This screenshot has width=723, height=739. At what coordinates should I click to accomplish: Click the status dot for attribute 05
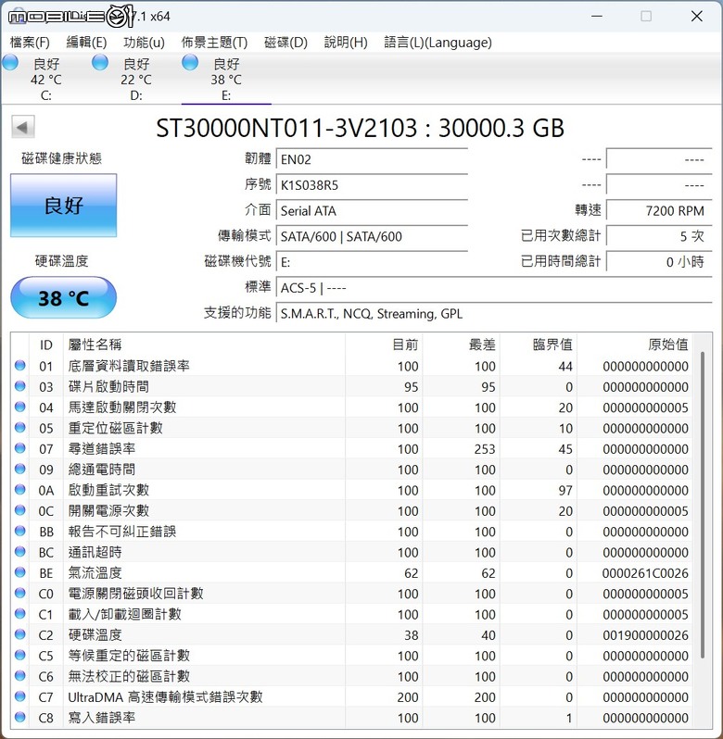pos(19,428)
